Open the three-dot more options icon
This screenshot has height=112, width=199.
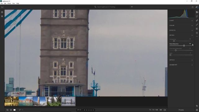tap(197, 36)
